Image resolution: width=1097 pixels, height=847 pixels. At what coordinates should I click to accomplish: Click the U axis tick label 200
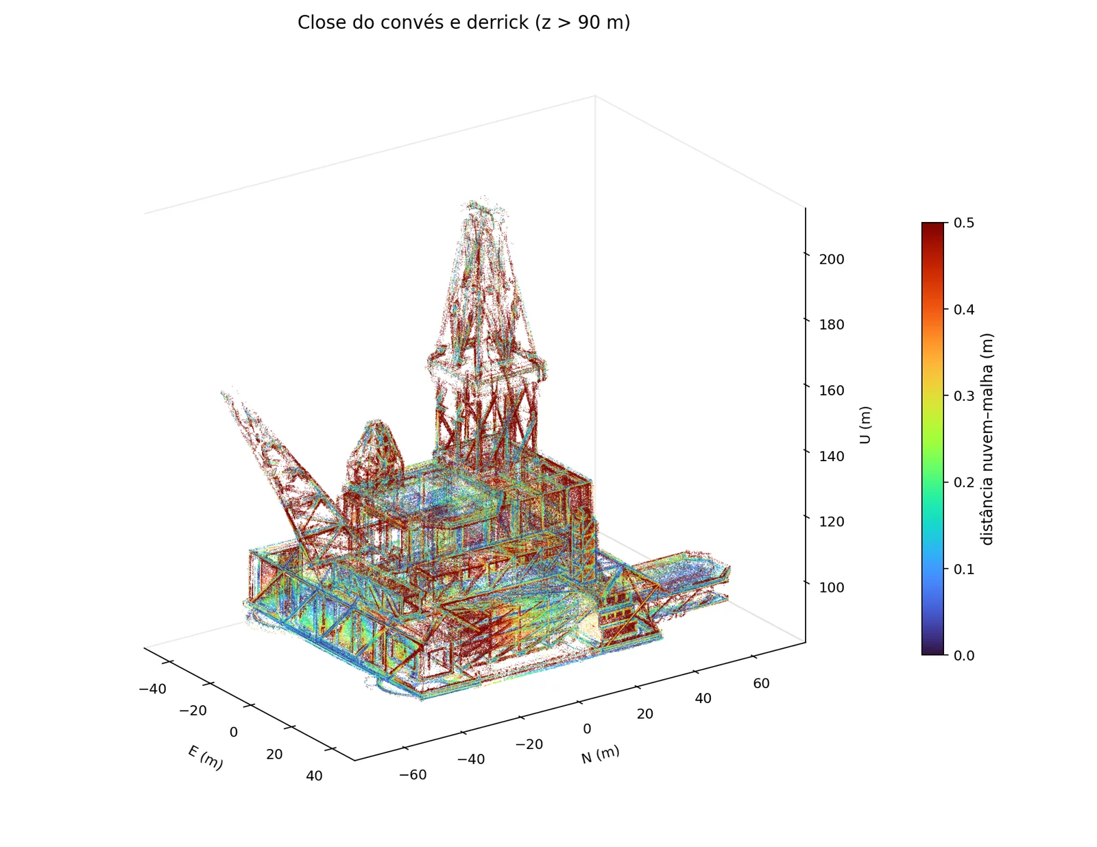(832, 260)
